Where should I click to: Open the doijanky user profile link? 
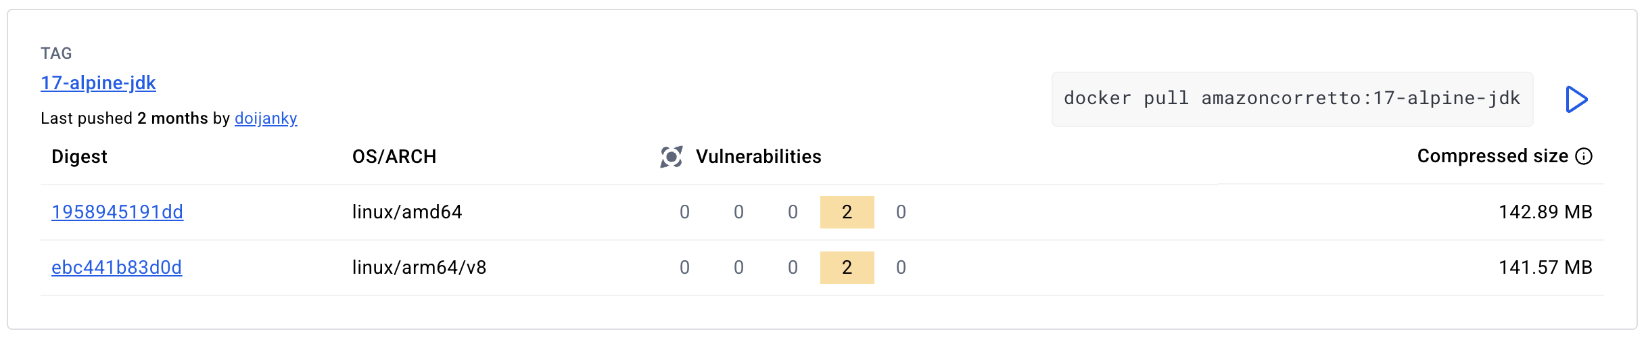[266, 118]
